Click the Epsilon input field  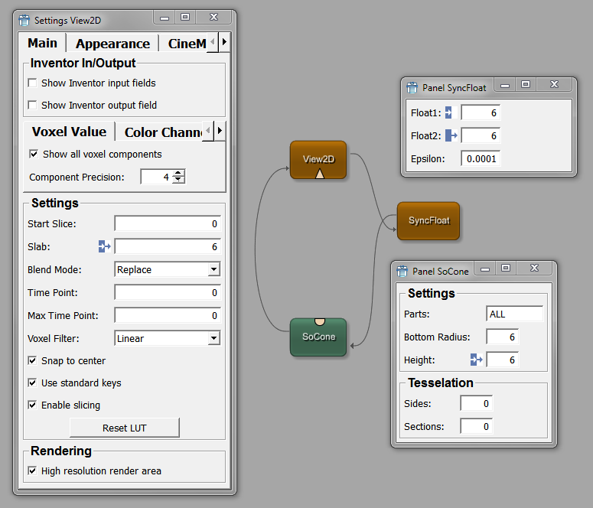(x=480, y=158)
